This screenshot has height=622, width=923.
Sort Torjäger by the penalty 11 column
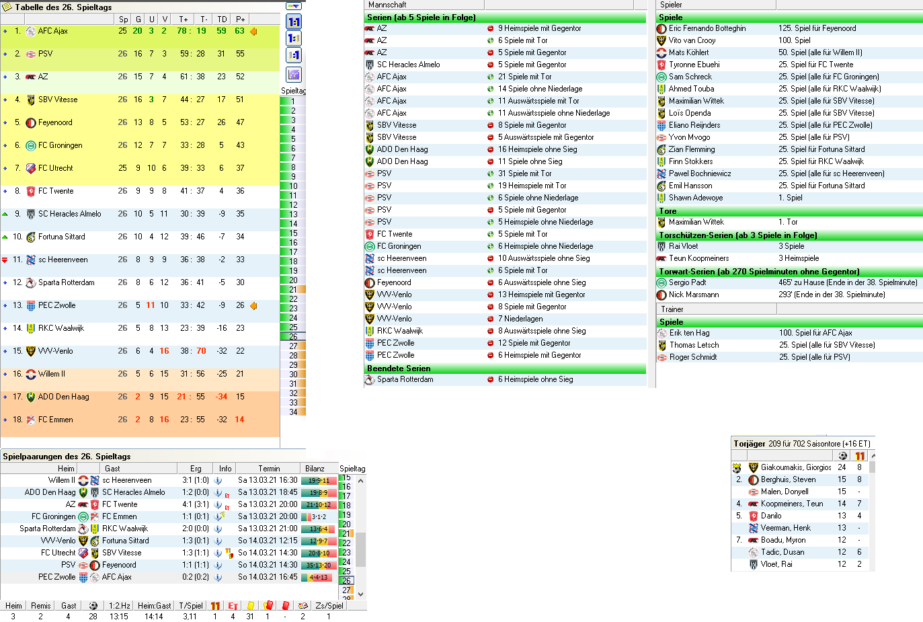[860, 456]
